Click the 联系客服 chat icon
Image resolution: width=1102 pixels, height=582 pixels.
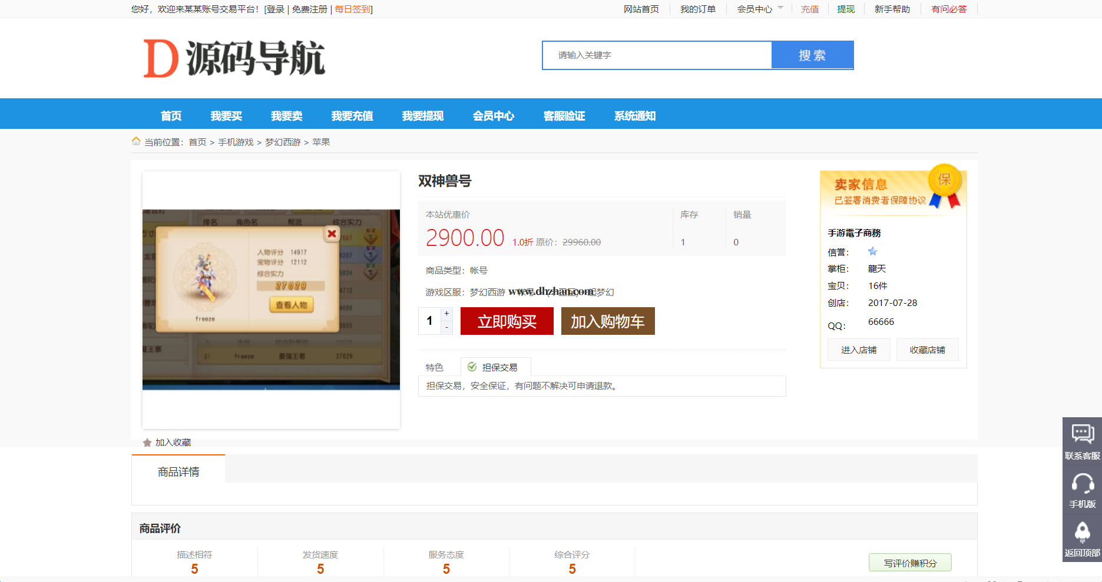click(x=1082, y=434)
